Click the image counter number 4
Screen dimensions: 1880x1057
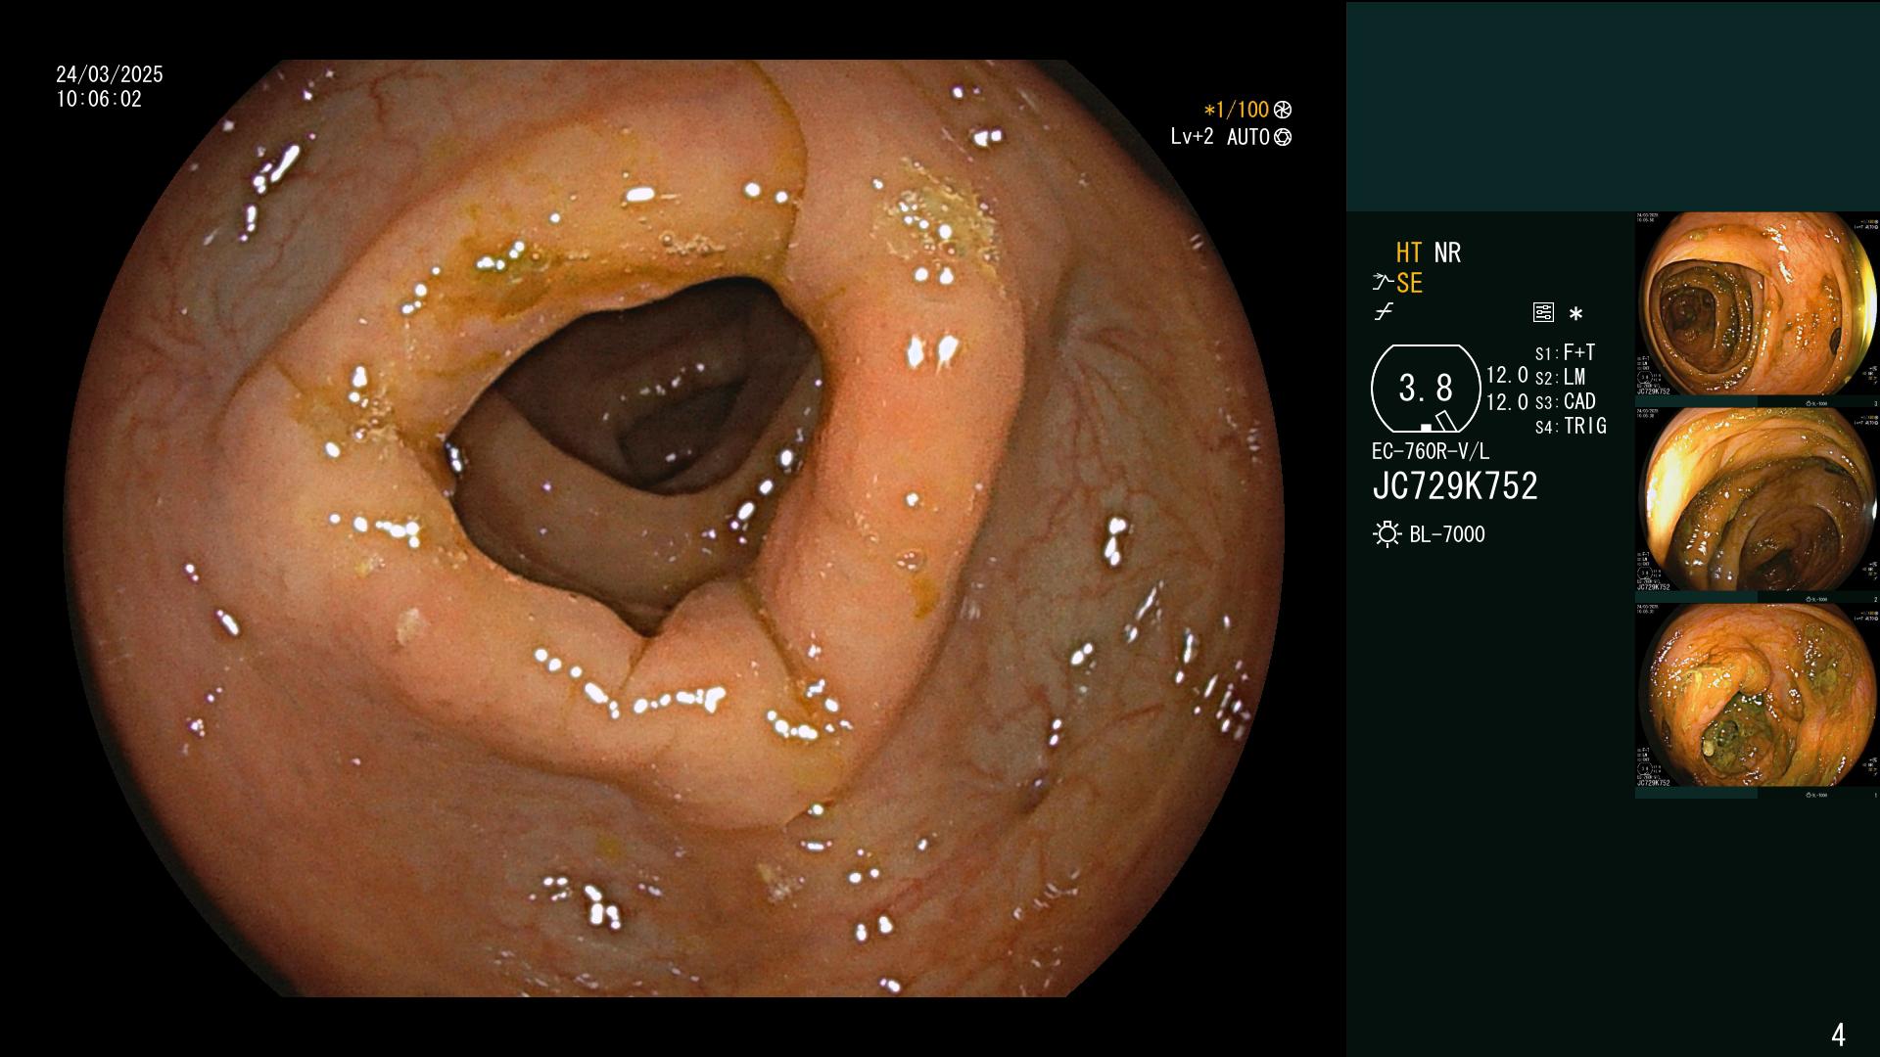pyautogui.click(x=1838, y=1034)
